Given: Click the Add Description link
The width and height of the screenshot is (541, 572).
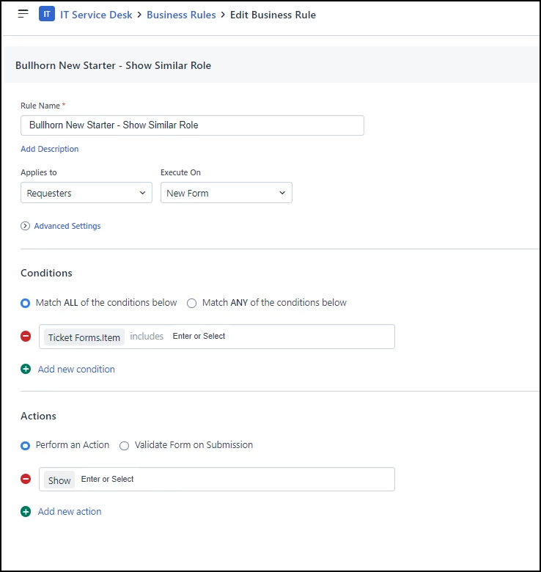Looking at the screenshot, I should pyautogui.click(x=50, y=149).
